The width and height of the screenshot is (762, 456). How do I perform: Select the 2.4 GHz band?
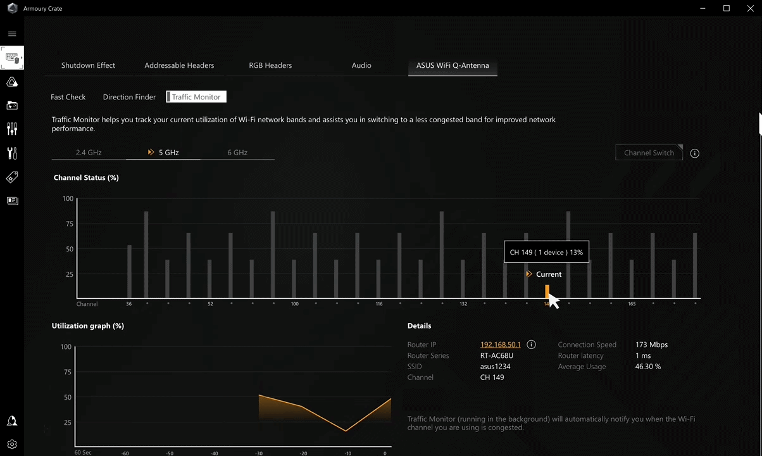(89, 153)
